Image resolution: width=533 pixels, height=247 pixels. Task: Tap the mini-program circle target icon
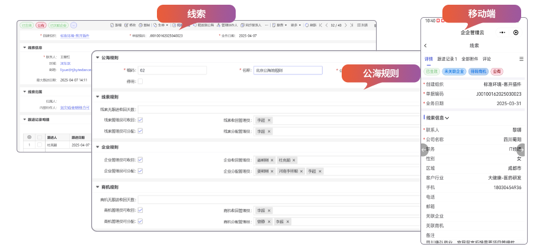click(516, 32)
